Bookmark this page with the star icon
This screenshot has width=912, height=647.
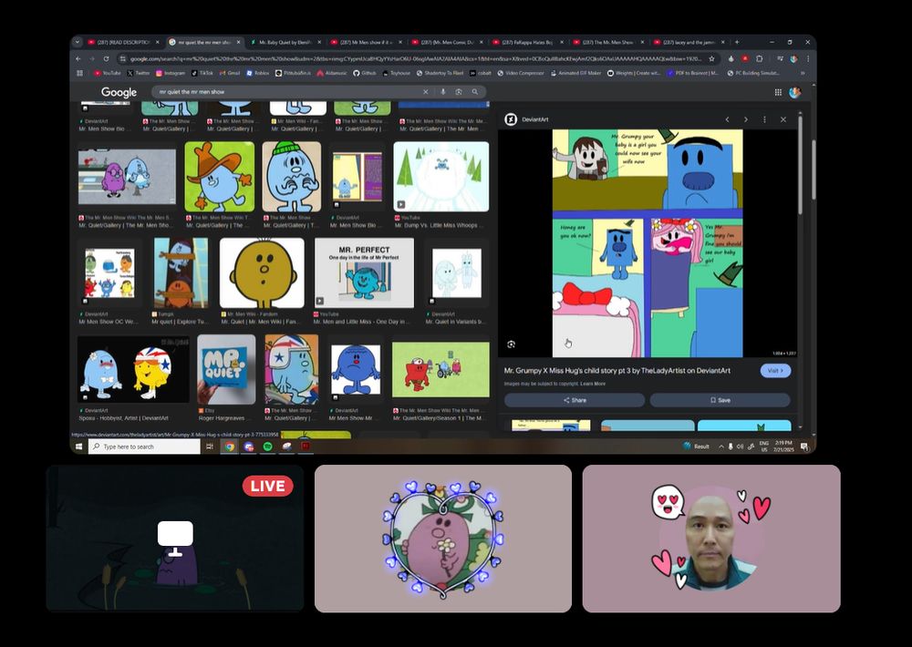tap(711, 58)
